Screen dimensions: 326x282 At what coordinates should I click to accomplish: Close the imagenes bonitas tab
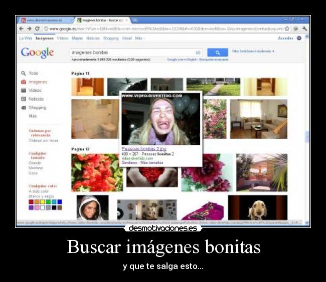(x=126, y=20)
